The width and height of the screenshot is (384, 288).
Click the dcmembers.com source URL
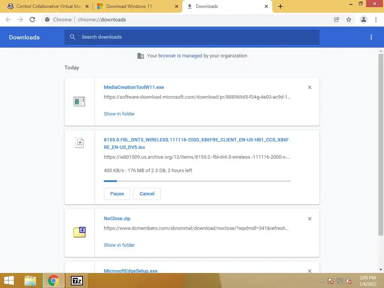point(196,228)
